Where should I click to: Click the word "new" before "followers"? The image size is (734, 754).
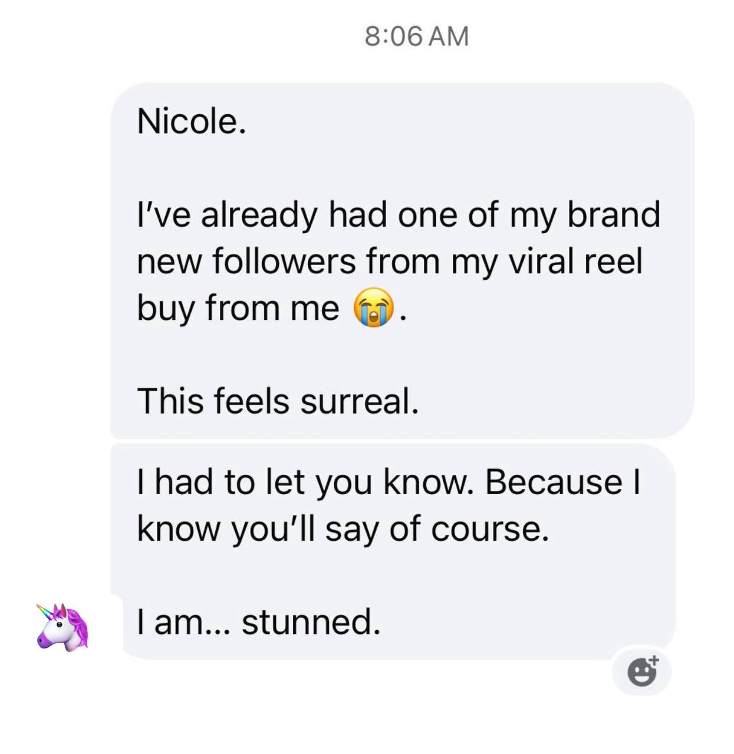tap(168, 261)
